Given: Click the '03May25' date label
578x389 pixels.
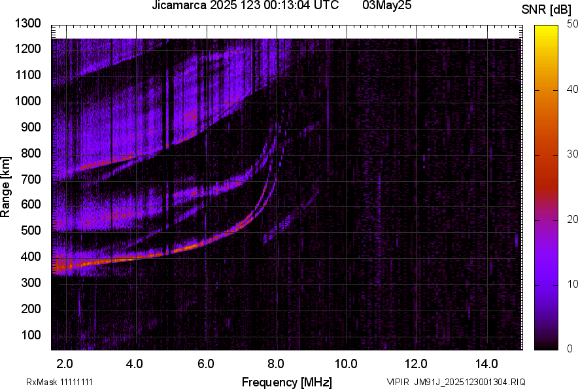Looking at the screenshot, I should coord(386,5).
